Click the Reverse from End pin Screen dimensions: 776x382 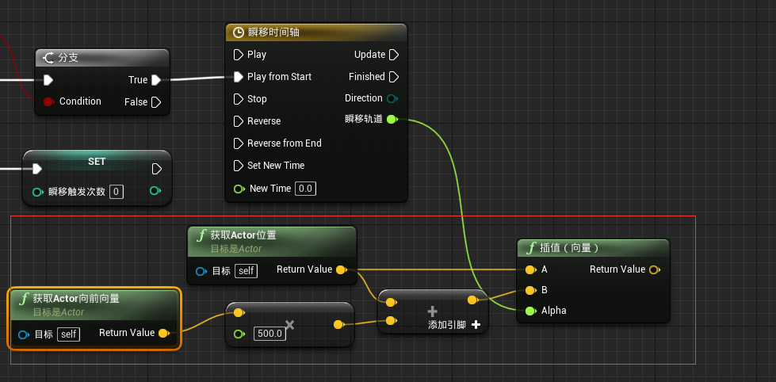point(238,143)
